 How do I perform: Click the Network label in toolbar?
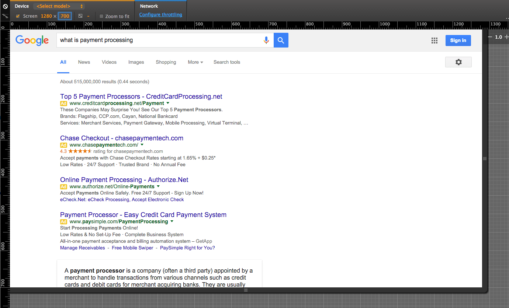click(x=149, y=6)
